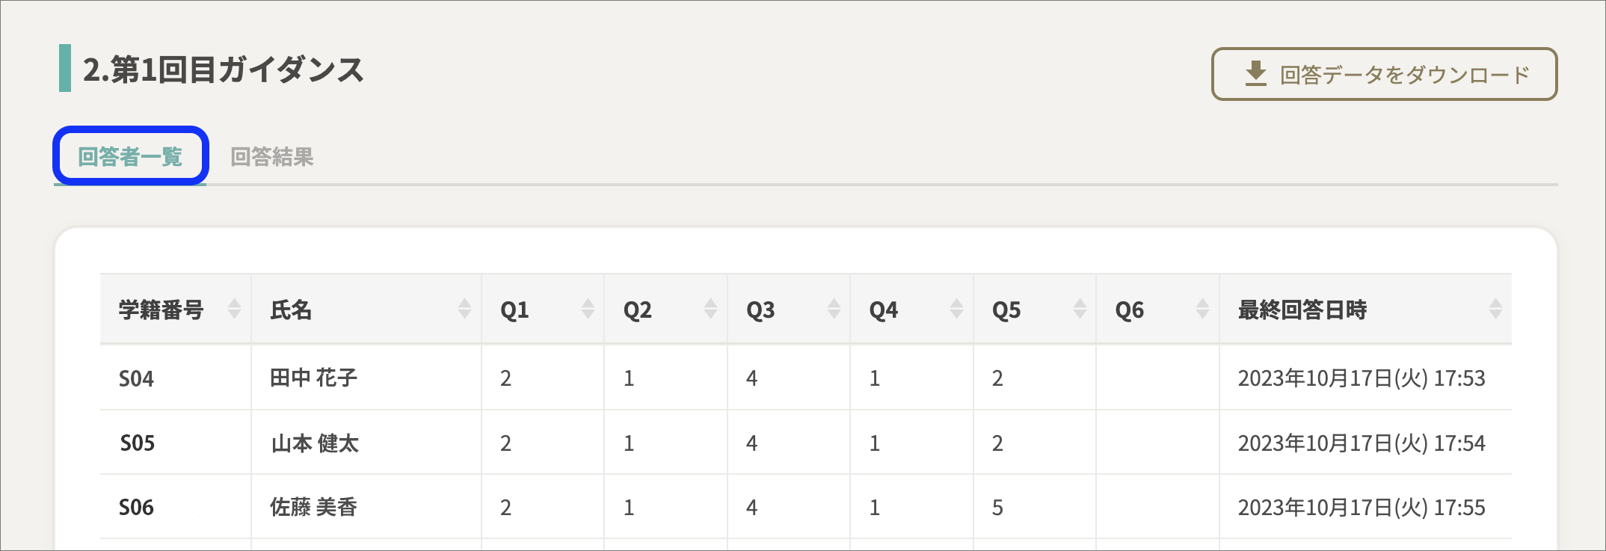Sort by 学籍番号 arrows icon
The width and height of the screenshot is (1606, 551).
pos(234,309)
